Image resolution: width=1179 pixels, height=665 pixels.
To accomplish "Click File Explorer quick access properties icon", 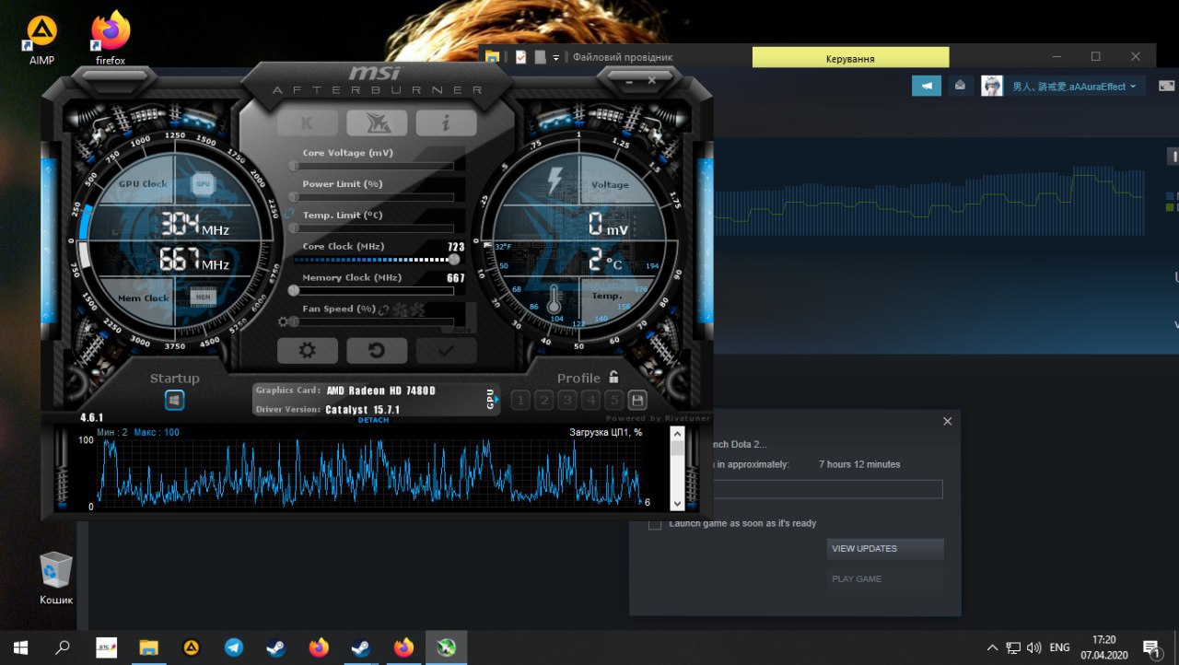I will tap(521, 57).
